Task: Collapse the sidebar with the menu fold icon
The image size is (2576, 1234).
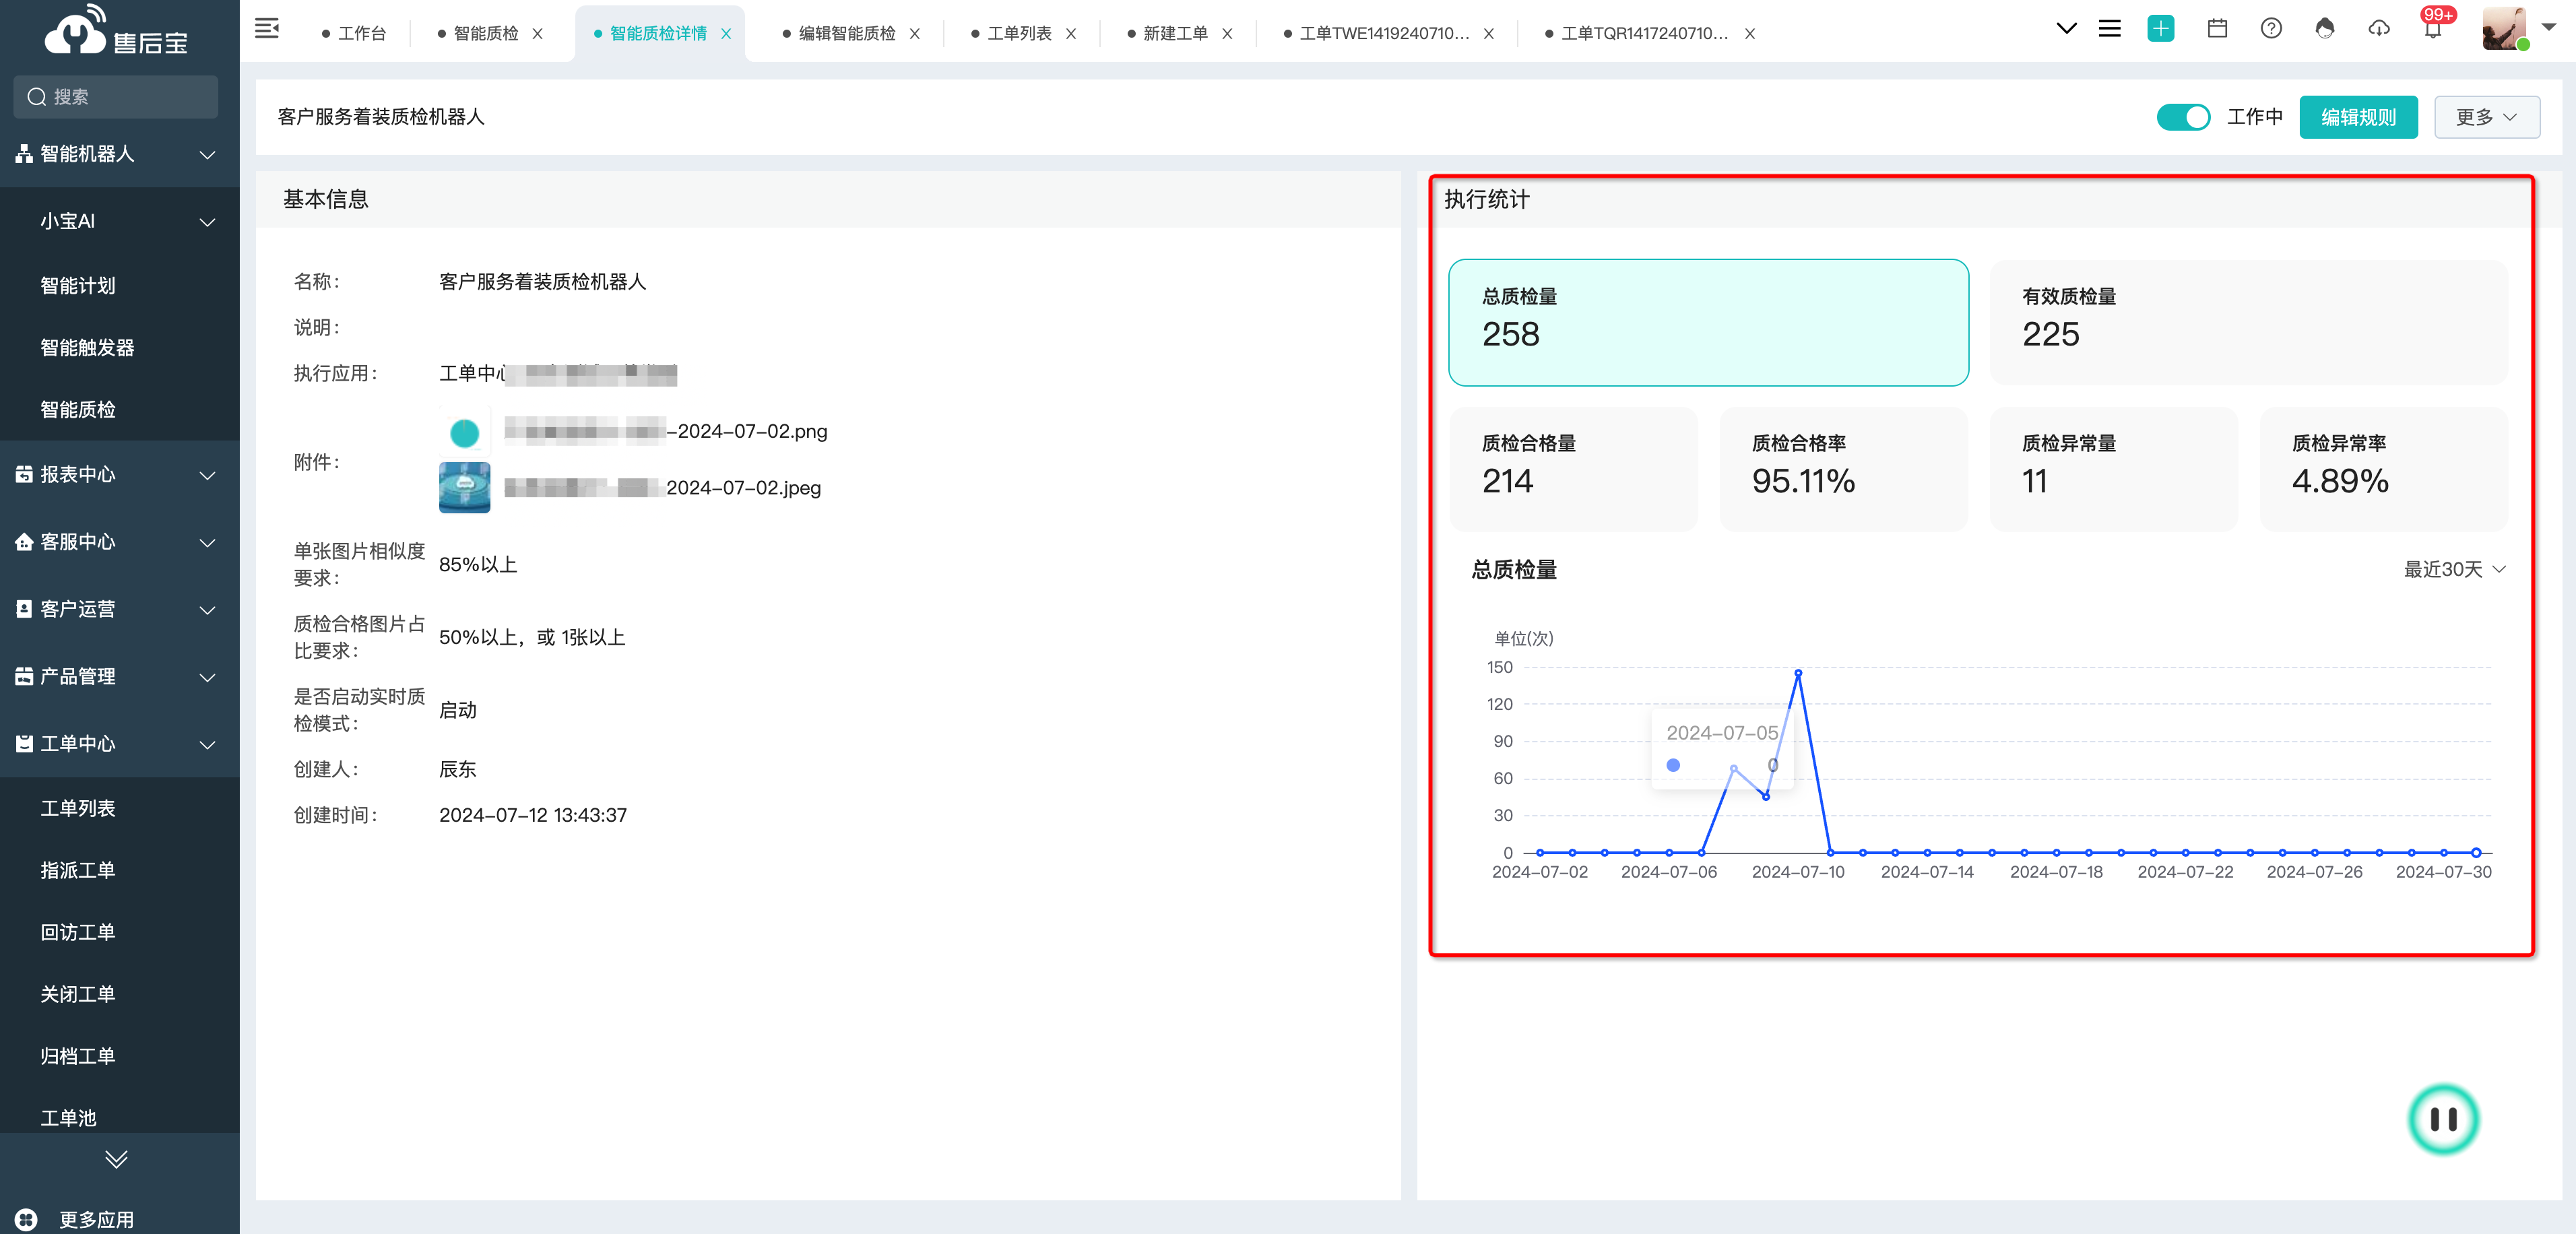Action: click(267, 29)
